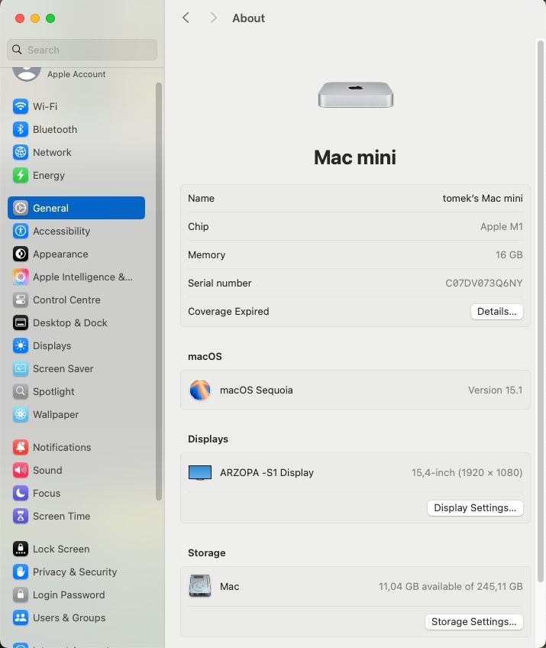Click the search magnifying glass icon

pyautogui.click(x=17, y=50)
